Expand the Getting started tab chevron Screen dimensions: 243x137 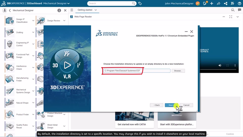click(x=96, y=10)
